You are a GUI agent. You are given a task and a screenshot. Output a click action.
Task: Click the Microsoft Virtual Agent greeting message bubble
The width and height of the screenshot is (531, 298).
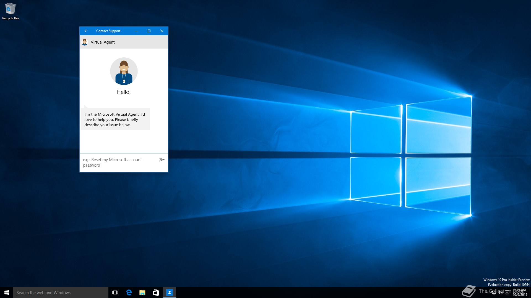coord(116,119)
